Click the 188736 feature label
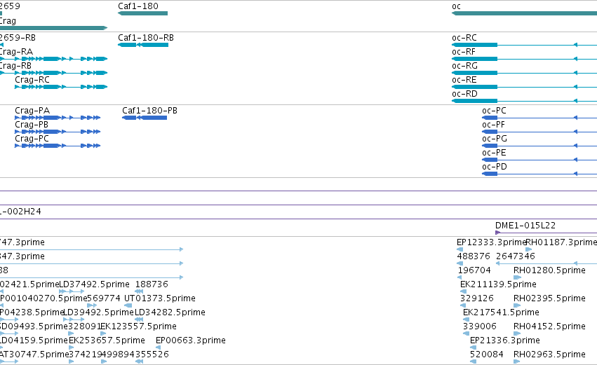This screenshot has height=365, width=597. (152, 284)
